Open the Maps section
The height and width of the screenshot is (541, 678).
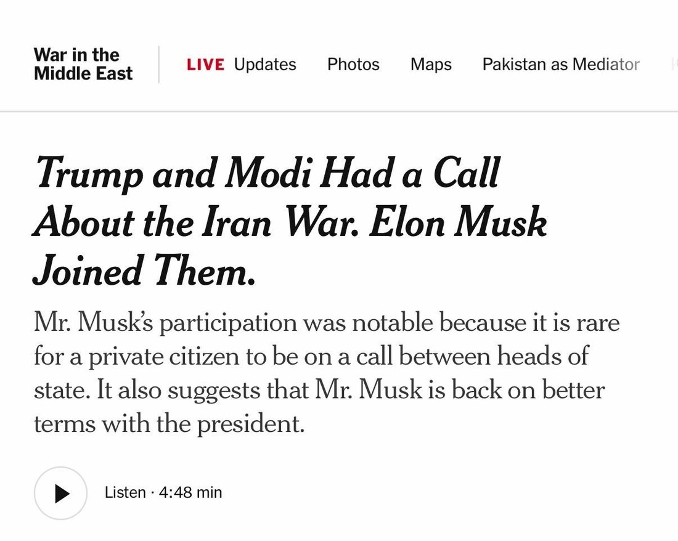pyautogui.click(x=431, y=65)
